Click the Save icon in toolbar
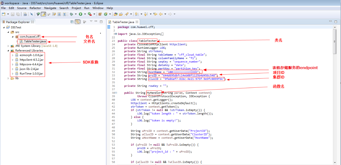The height and width of the screenshot is (165, 341). (12, 14)
